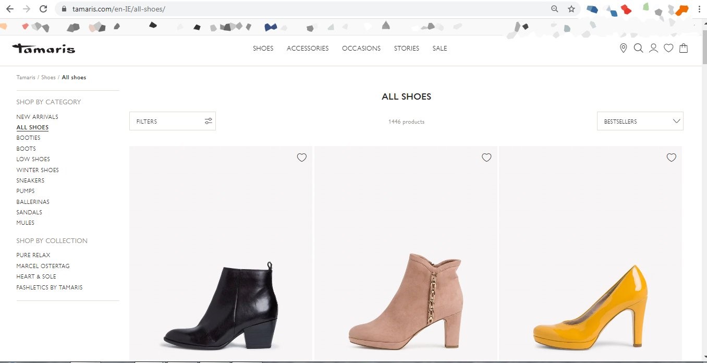Favorite the black ankle boot with heart
Screen dimensions: 707x363
pos(301,158)
